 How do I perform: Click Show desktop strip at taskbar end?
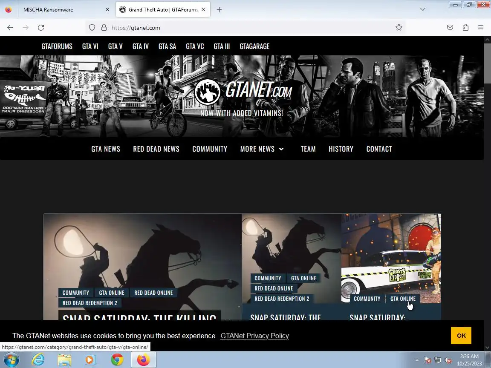(488, 360)
